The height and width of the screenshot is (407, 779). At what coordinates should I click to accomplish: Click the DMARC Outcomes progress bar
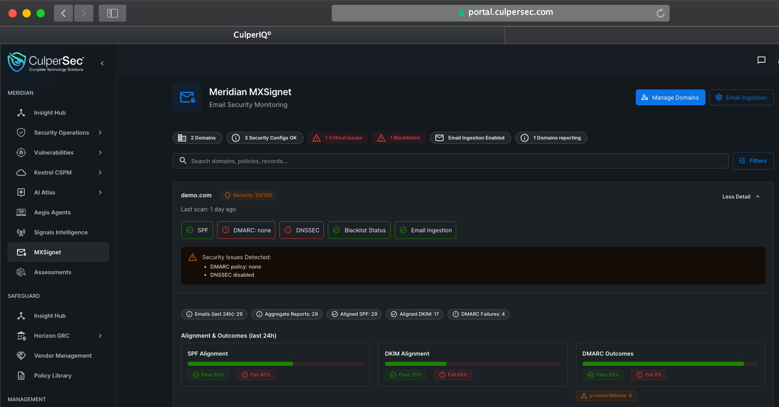(670, 364)
